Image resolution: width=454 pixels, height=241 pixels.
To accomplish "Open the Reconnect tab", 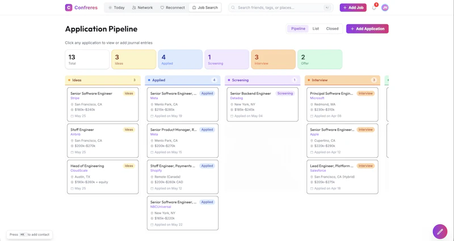I will [x=173, y=7].
